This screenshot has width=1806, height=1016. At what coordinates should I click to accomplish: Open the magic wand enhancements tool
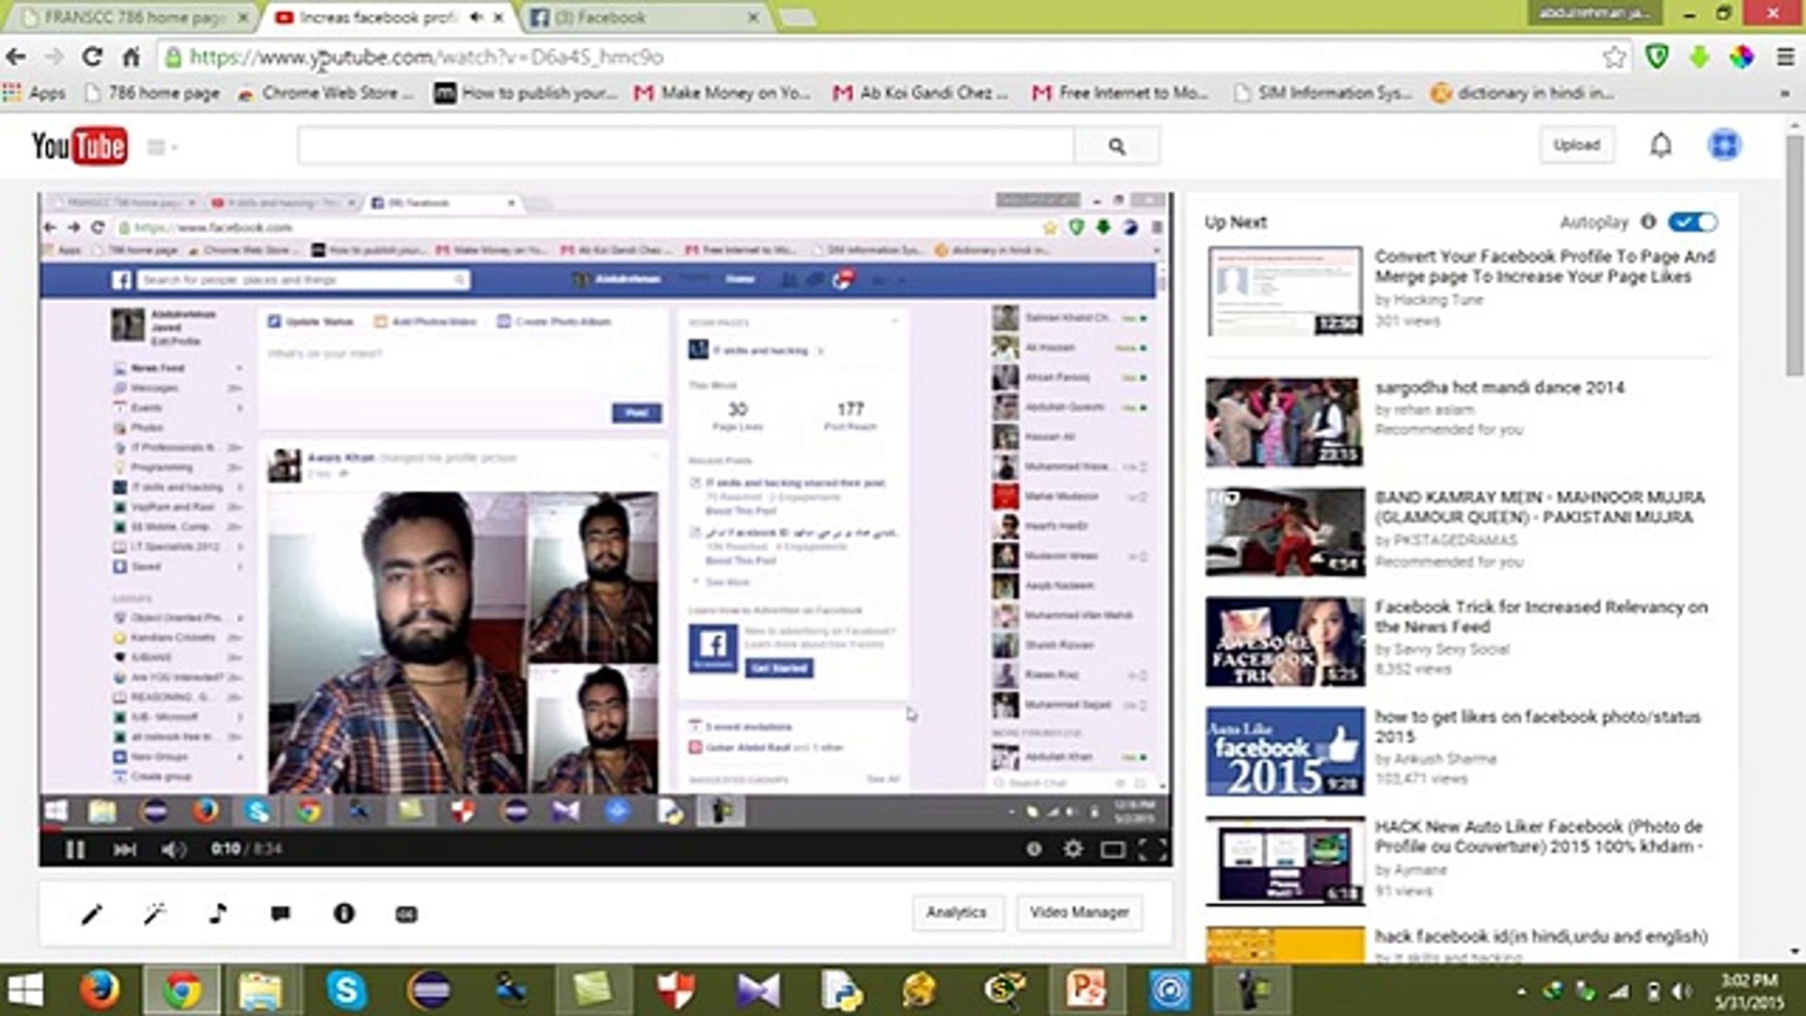154,913
